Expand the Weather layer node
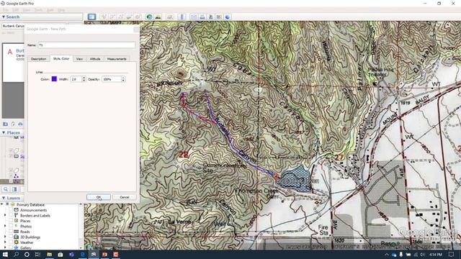The width and height of the screenshot is (461, 259). (x=5, y=242)
